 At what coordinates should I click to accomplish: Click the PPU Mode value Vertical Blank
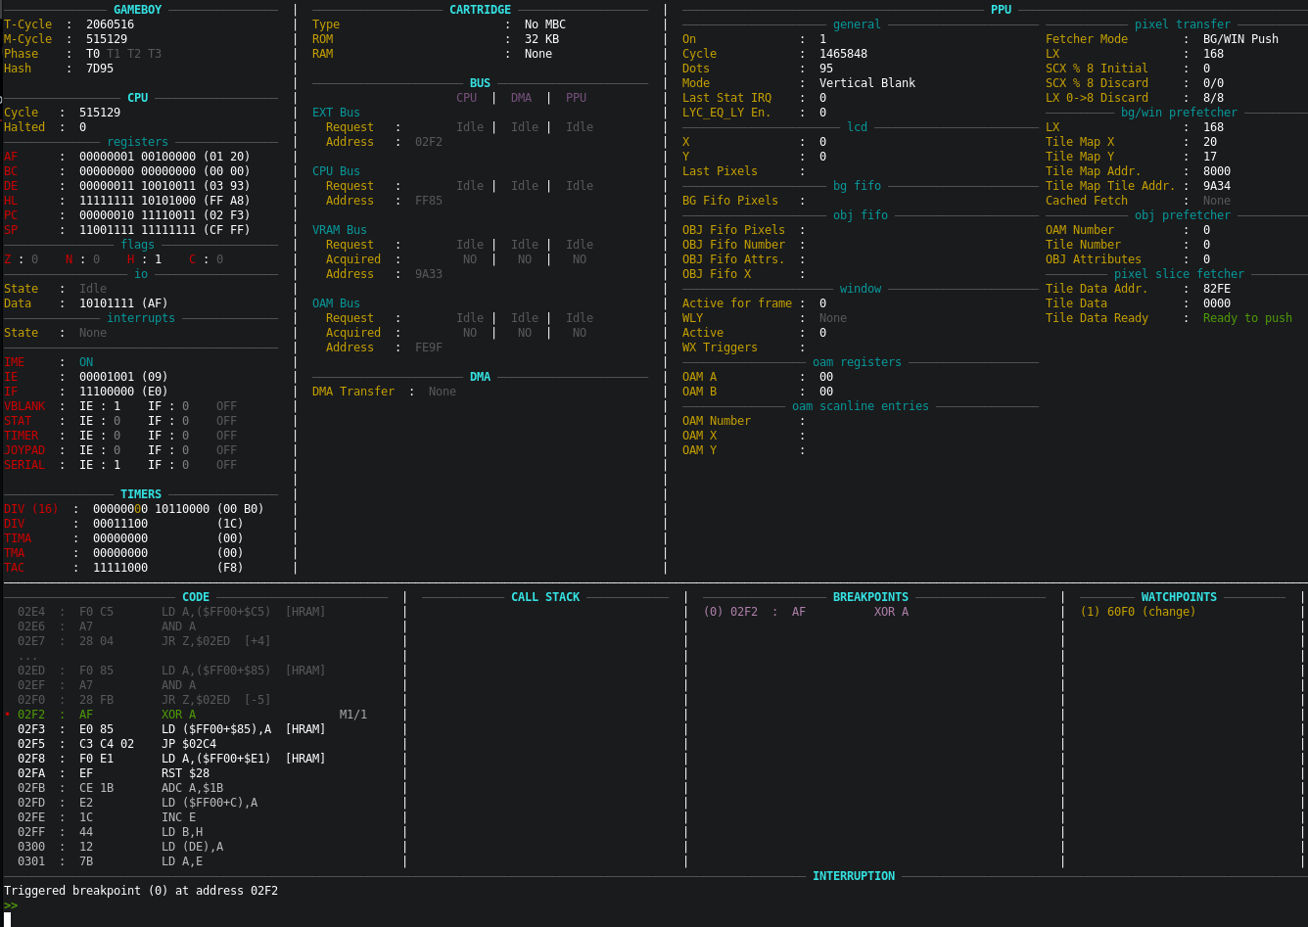coord(867,83)
